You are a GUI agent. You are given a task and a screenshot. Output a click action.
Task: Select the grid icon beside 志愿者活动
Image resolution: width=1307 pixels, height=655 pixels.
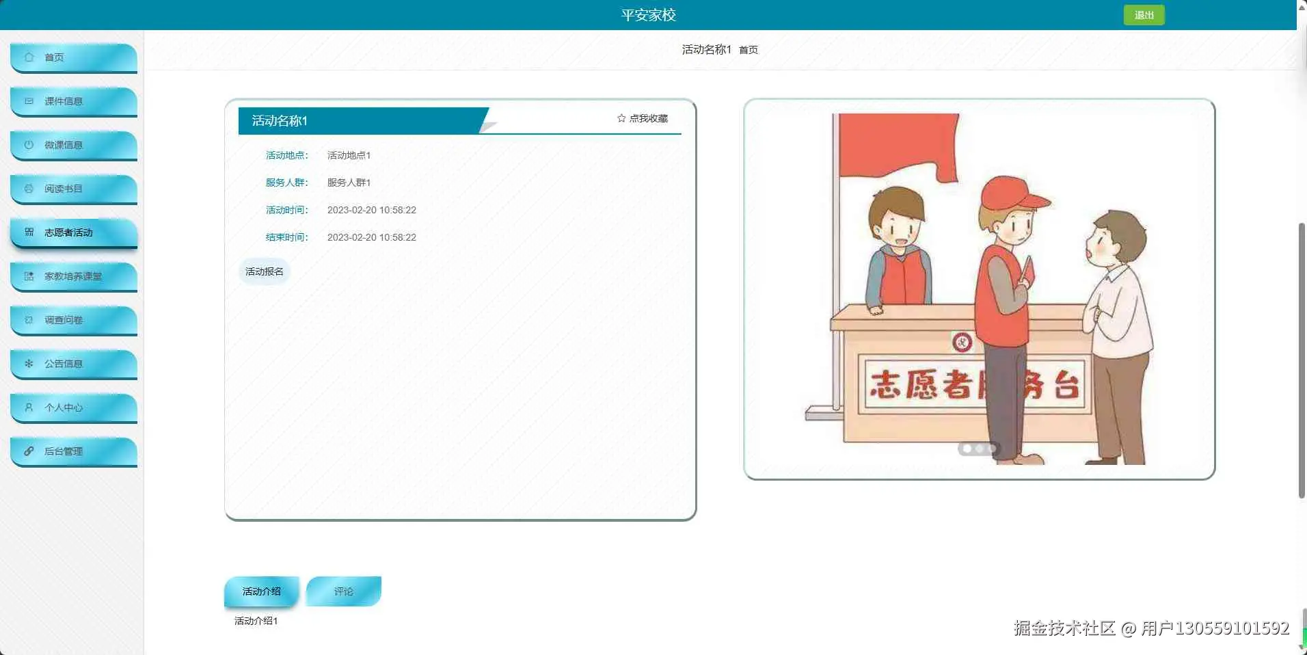28,232
